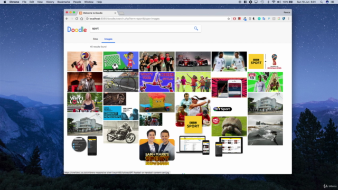The height and width of the screenshot is (190, 338).
Task: Open the cube character on skateboard image
Action: (157, 102)
